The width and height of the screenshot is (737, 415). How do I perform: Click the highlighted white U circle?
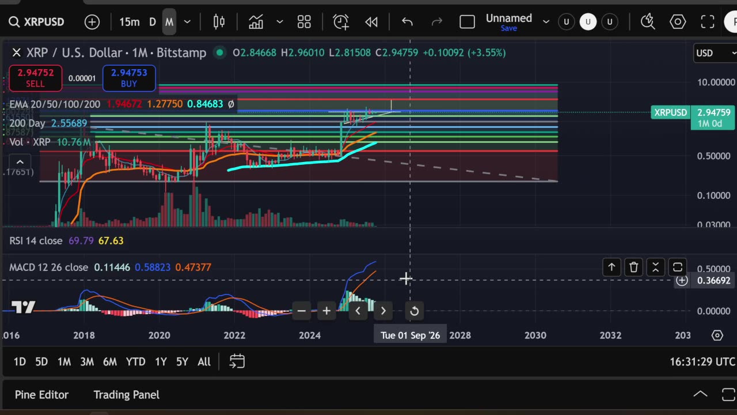(x=588, y=22)
